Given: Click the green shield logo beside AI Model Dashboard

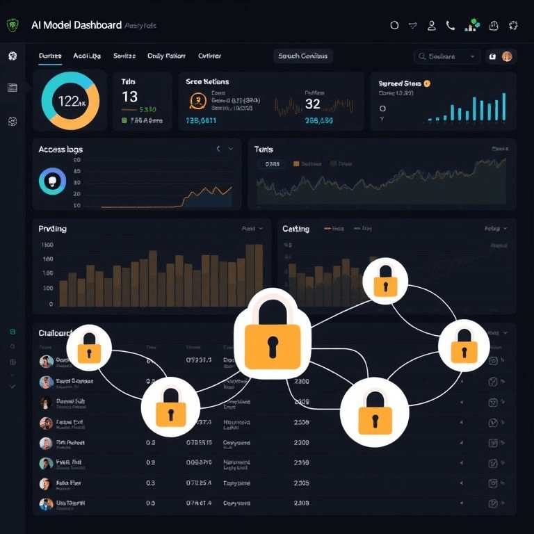Looking at the screenshot, I should pos(13,25).
